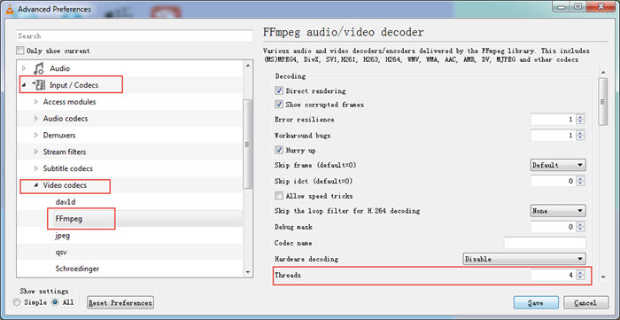
Task: Increase Workaround bugs with up arrow
Action: point(580,133)
